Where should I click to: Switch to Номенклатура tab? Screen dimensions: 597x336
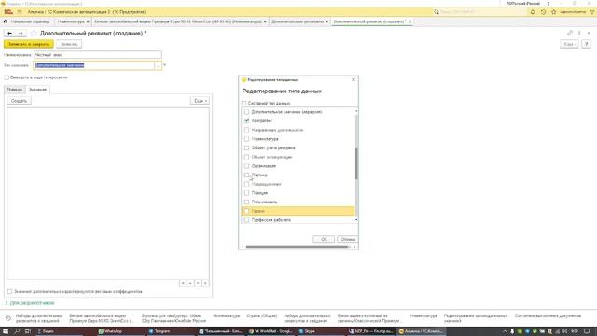click(71, 21)
